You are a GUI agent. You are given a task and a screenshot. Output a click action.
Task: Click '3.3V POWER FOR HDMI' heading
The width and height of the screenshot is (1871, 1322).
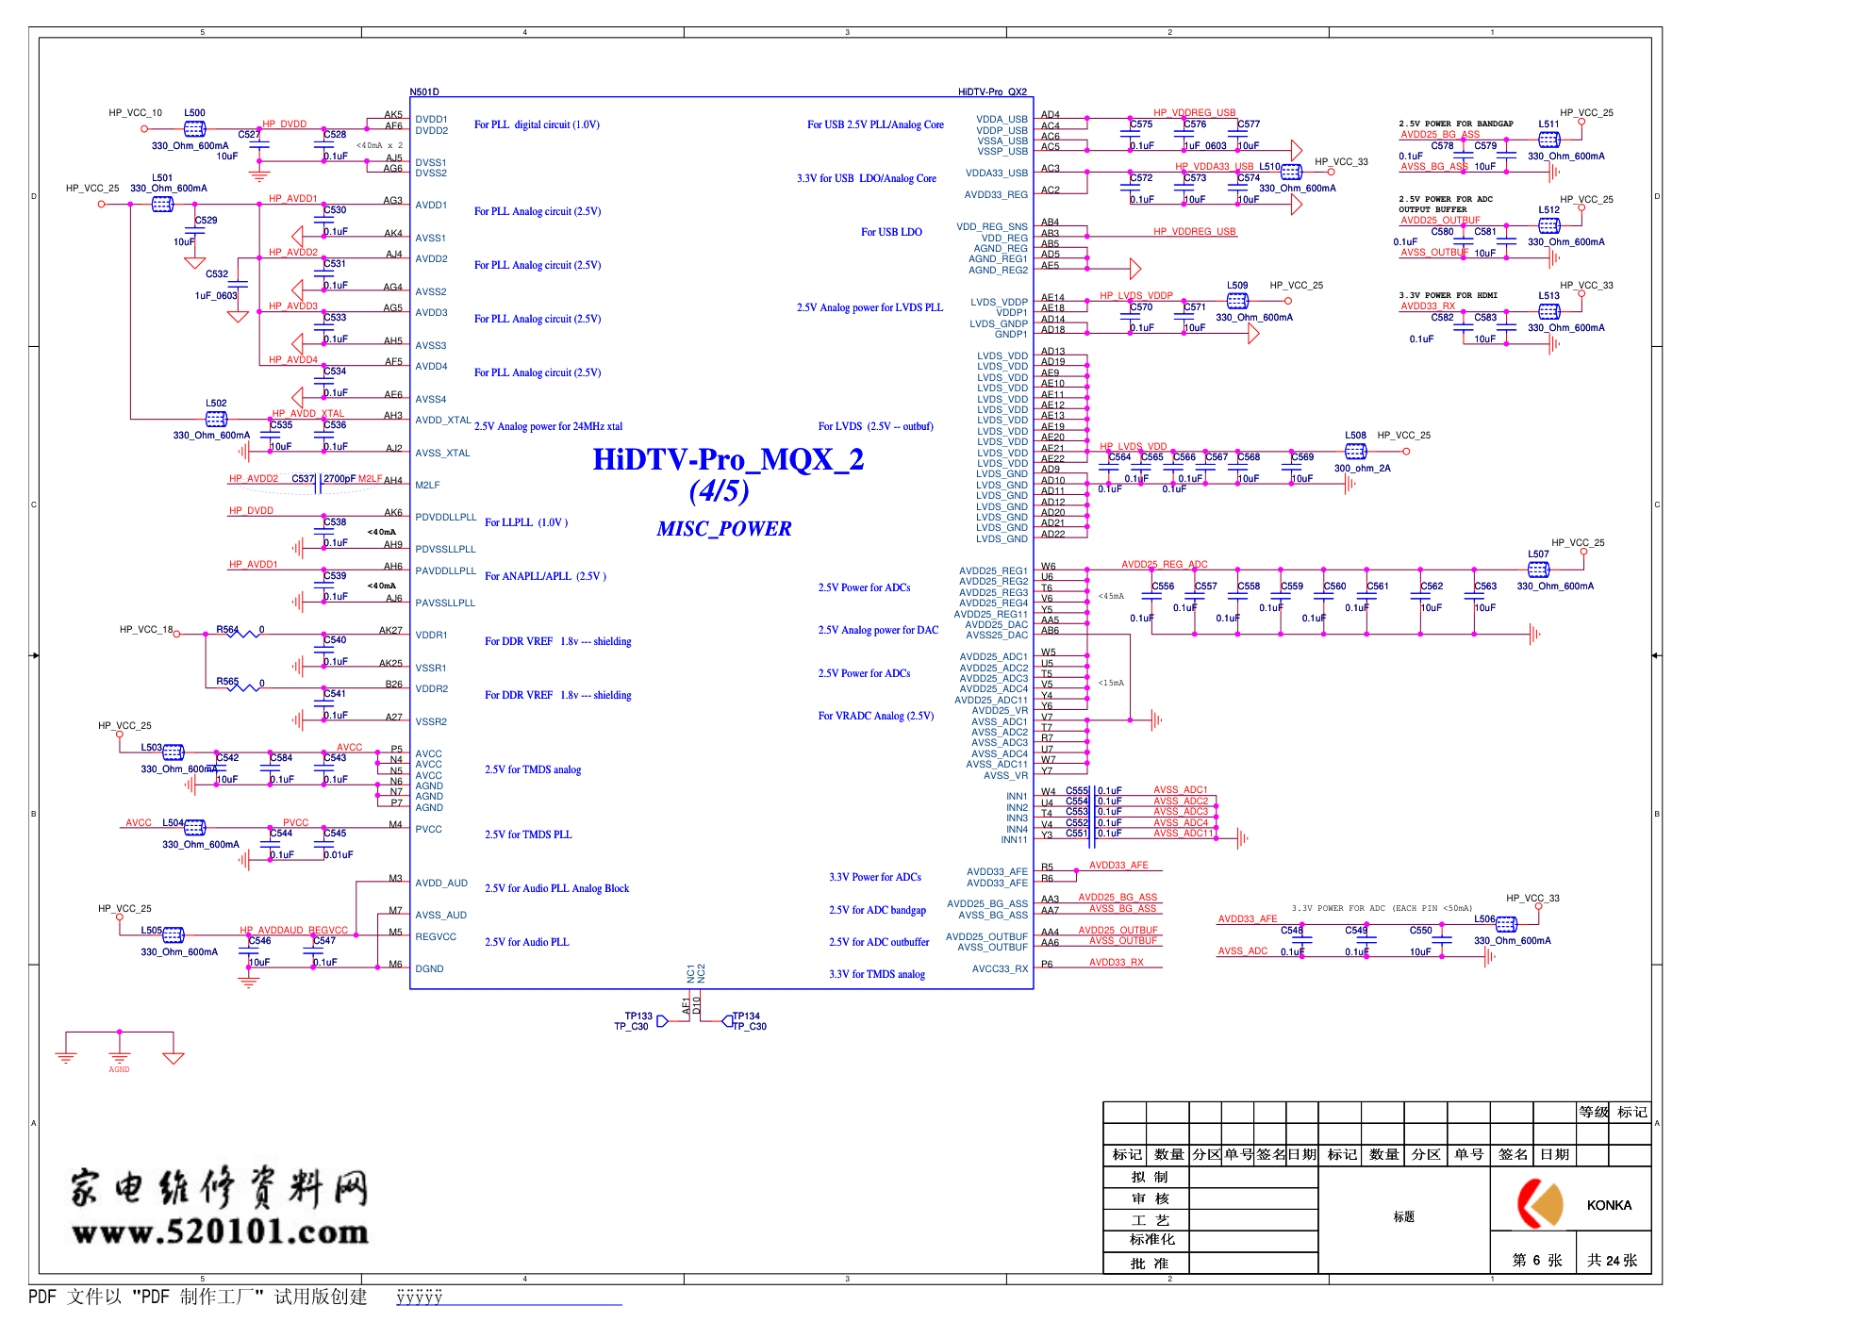1448,295
